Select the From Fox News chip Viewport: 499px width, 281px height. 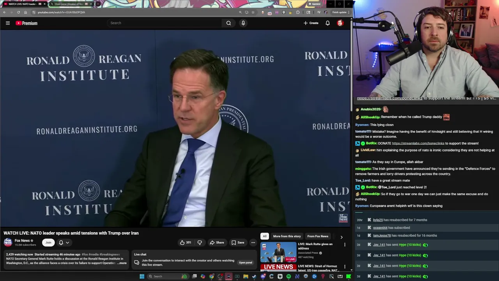pos(318,236)
